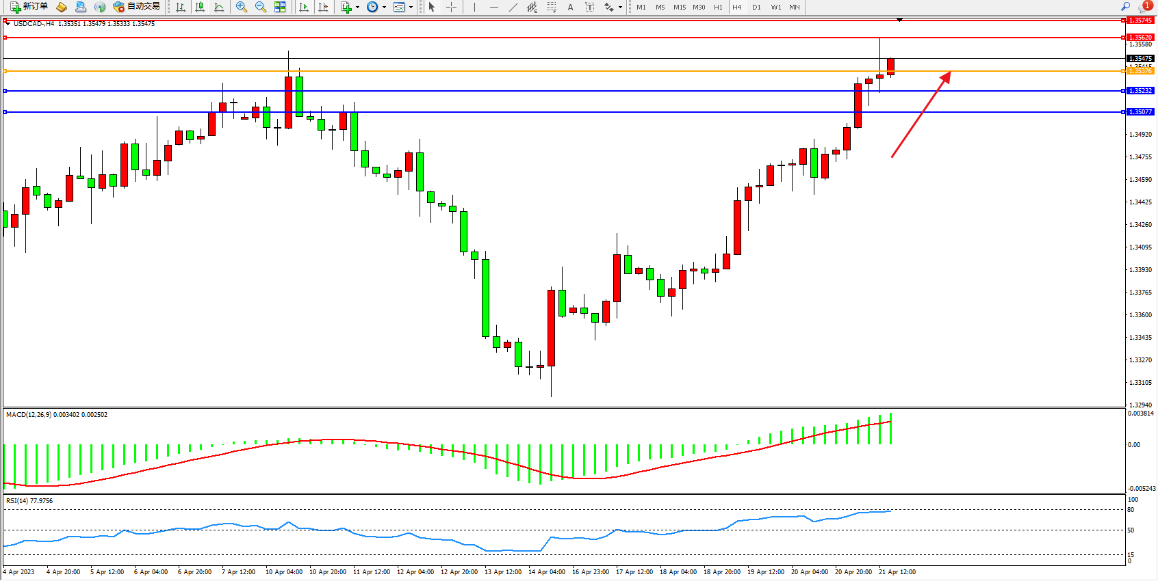1158x581 pixels.
Task: Select the Fibonacci retracement tool
Action: point(551,7)
